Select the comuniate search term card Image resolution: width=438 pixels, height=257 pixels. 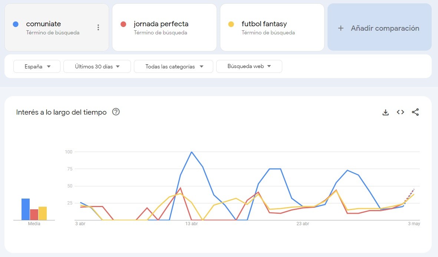click(52, 28)
